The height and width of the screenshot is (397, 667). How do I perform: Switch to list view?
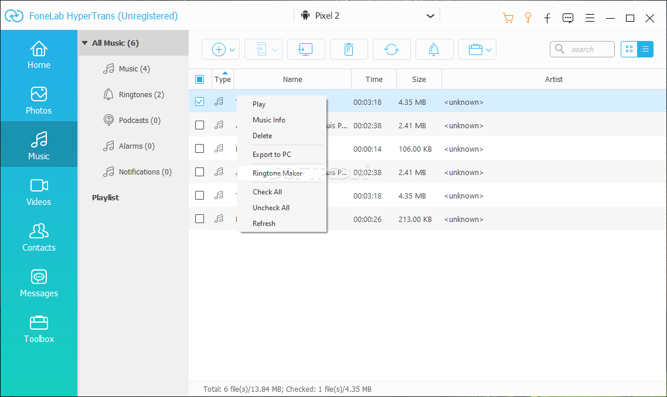click(x=645, y=49)
